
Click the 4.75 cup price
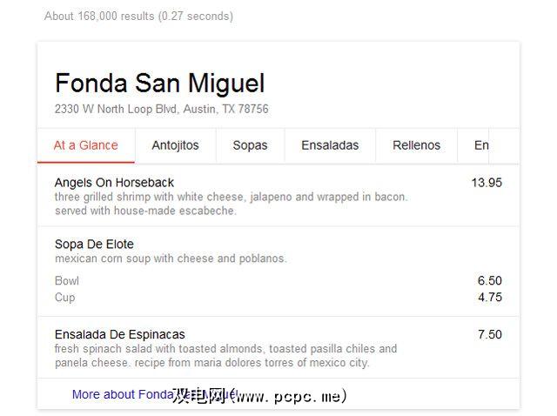point(489,297)
